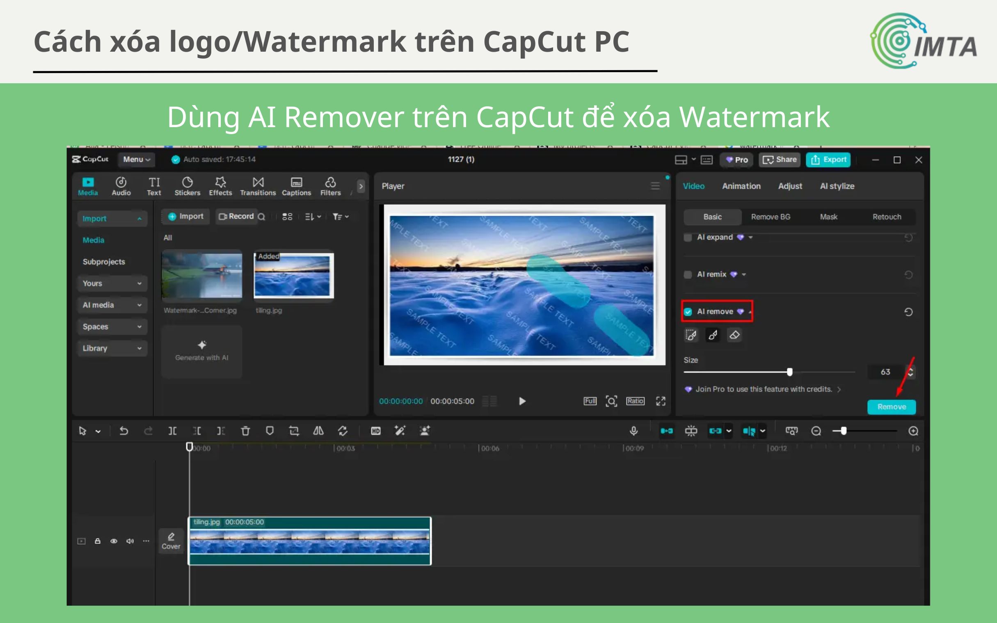Open the Effects panel
Image resolution: width=997 pixels, height=623 pixels.
220,186
